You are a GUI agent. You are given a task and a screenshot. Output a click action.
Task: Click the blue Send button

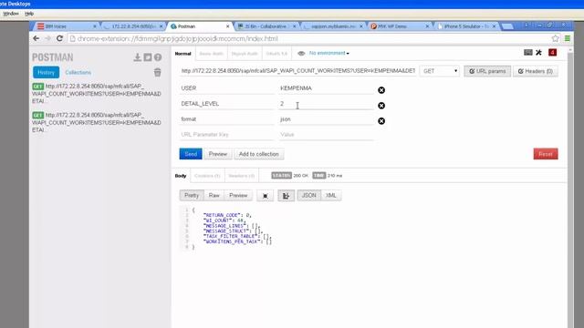191,154
